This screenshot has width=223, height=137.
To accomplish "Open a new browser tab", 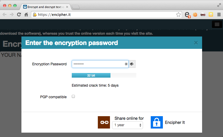I will point(75,7).
